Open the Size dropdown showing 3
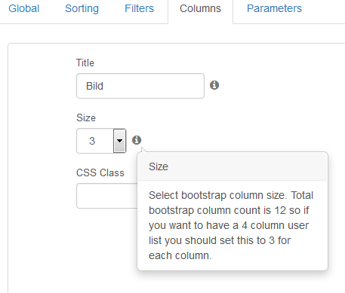 101,141
